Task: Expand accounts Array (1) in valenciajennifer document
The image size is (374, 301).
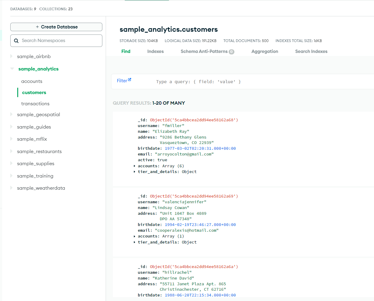Action: click(134, 236)
